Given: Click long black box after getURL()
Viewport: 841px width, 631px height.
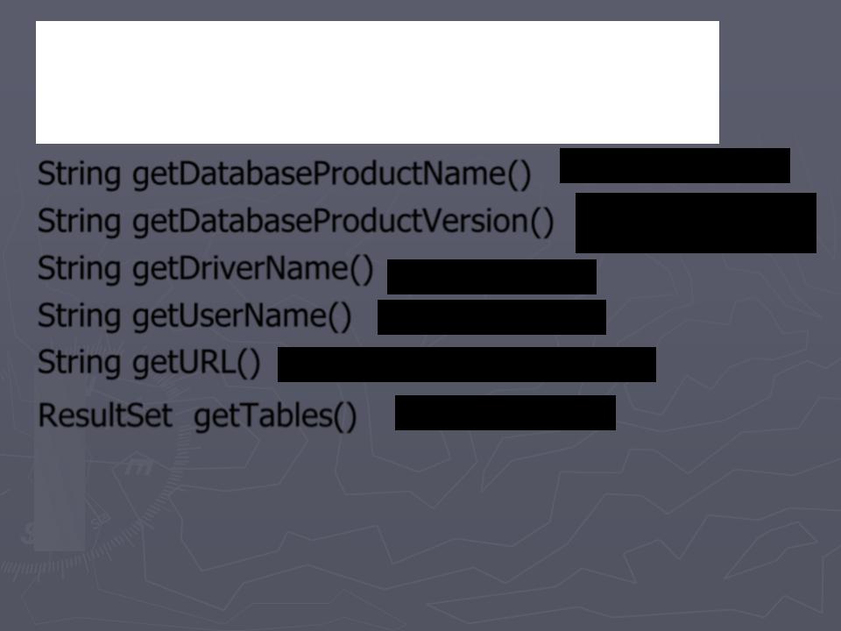Looking at the screenshot, I should (x=466, y=365).
